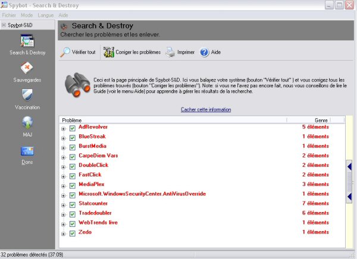Click the Spybot title bar application icon

click(x=4, y=5)
